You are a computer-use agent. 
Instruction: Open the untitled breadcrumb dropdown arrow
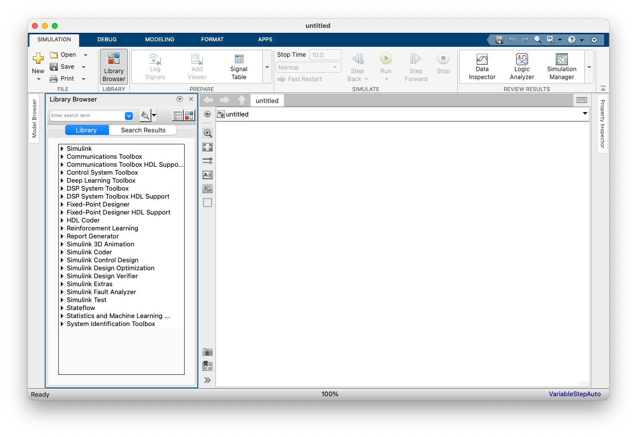(585, 114)
